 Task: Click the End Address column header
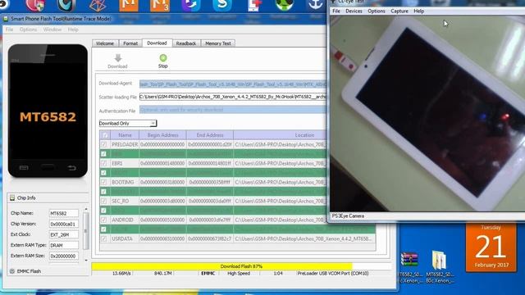pyautogui.click(x=210, y=135)
